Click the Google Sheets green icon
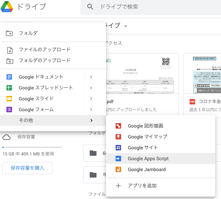Image resolution: width=221 pixels, height=199 pixels. [9, 88]
